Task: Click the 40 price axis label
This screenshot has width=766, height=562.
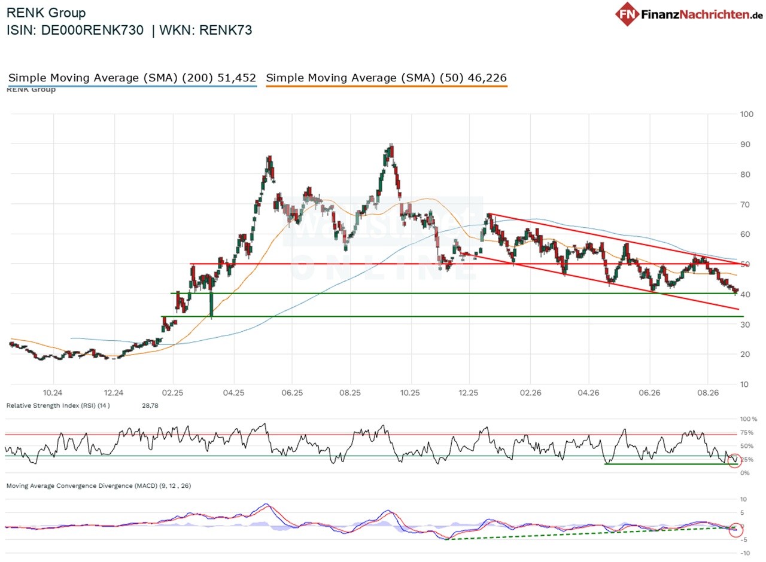Action: click(x=744, y=294)
